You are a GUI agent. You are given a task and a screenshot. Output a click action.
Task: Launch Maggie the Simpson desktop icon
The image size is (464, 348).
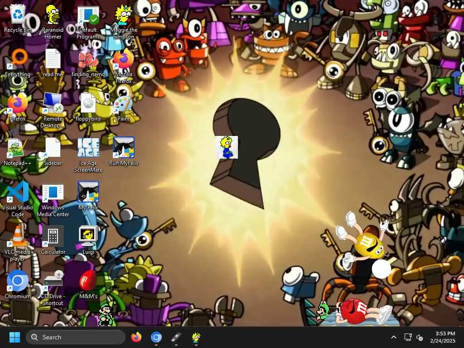coord(124,21)
